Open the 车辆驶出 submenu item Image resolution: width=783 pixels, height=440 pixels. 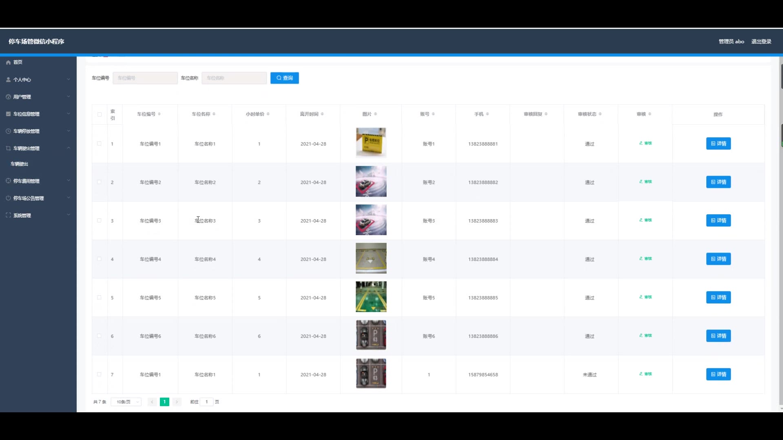click(20, 164)
